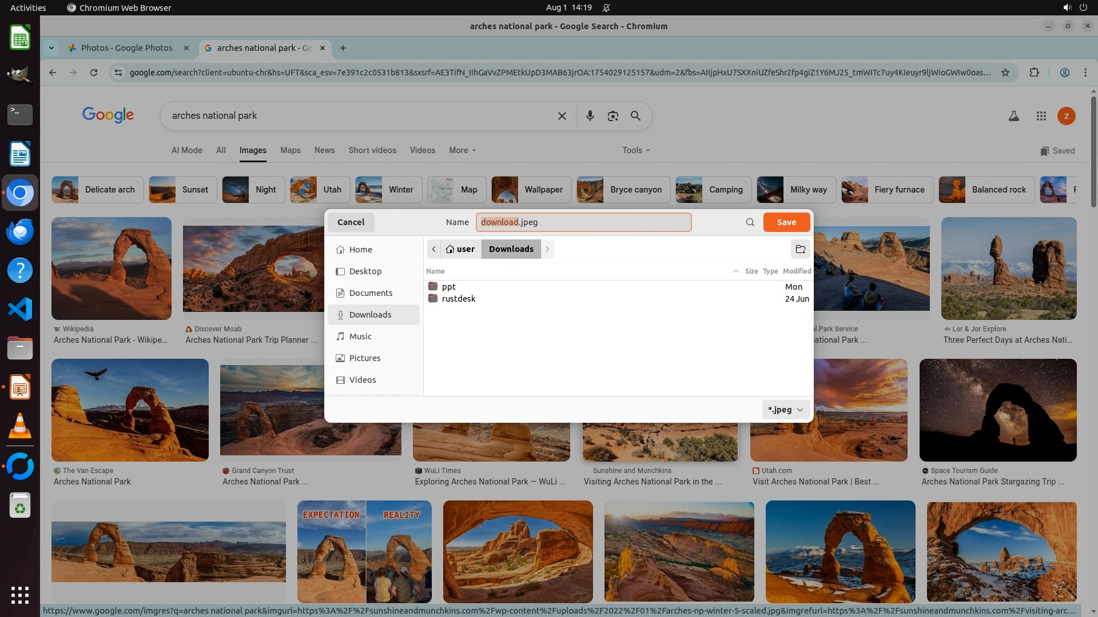Select the Maps search tab
Viewport: 1098px width, 617px height.
[x=290, y=150]
